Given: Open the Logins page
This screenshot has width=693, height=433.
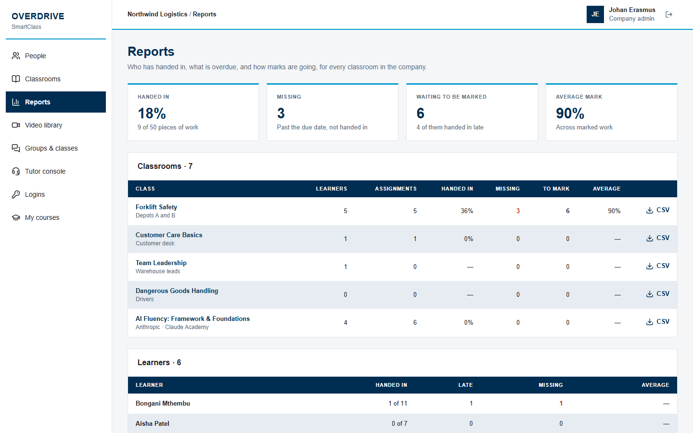Looking at the screenshot, I should [x=56, y=194].
